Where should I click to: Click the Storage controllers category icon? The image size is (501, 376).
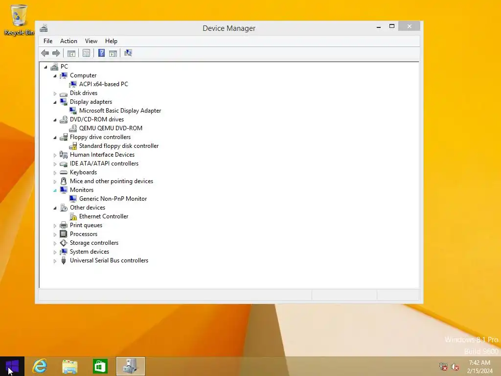(64, 243)
